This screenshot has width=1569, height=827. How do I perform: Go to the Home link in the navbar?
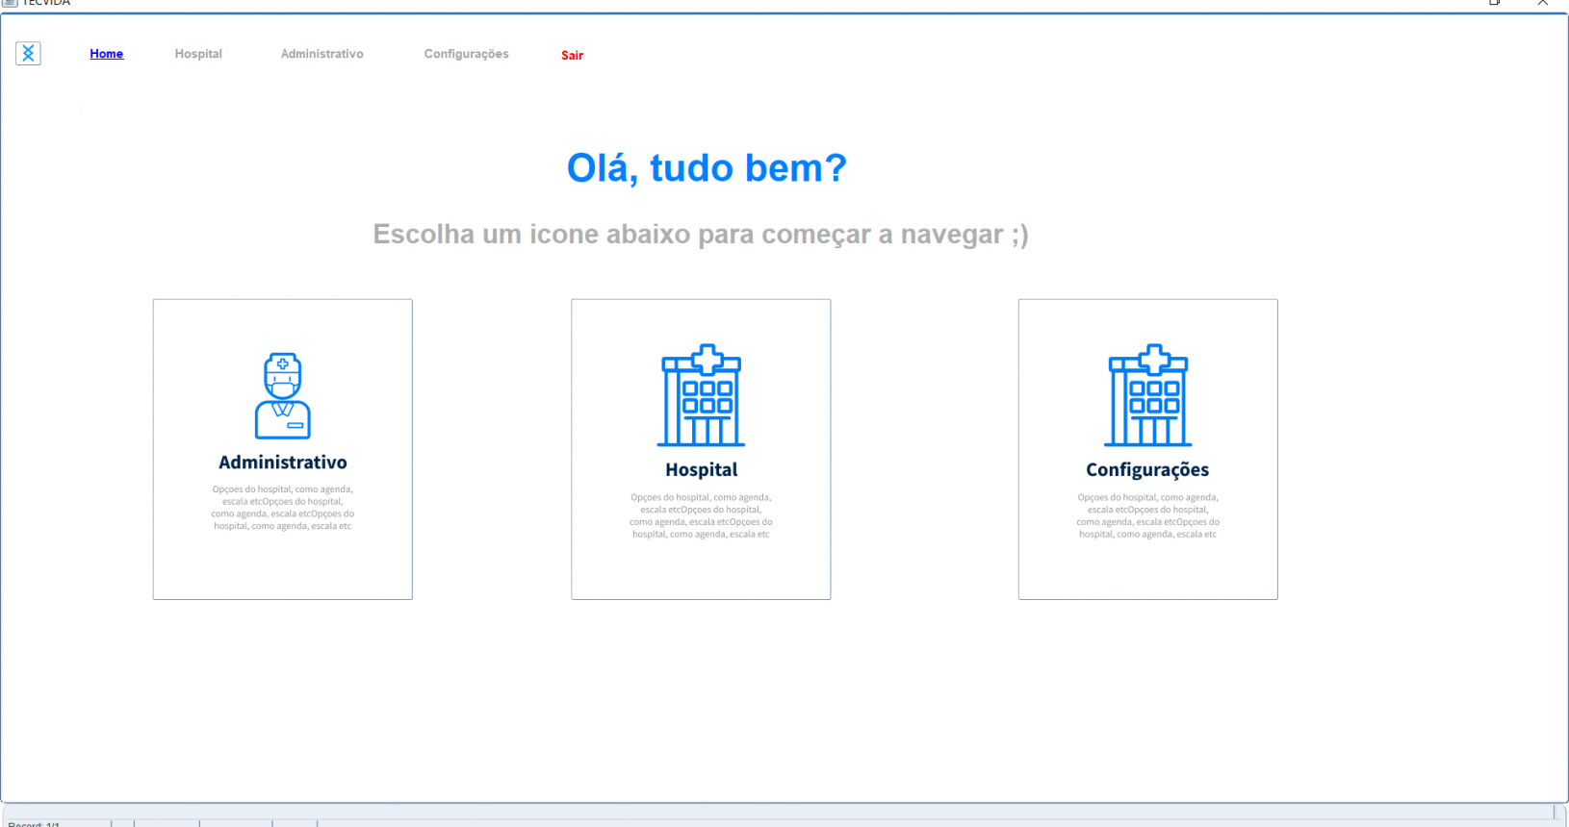click(x=106, y=54)
